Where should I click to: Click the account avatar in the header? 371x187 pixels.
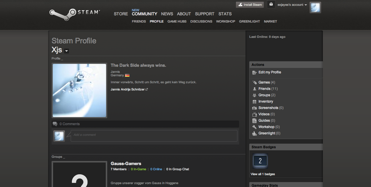tap(315, 8)
